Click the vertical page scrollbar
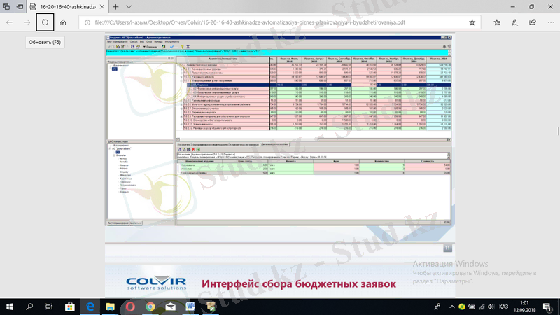The width and height of the screenshot is (560, 315). pyautogui.click(x=557, y=130)
